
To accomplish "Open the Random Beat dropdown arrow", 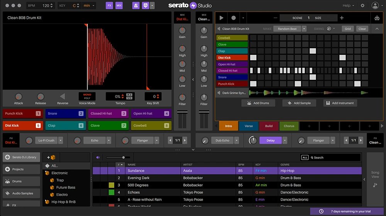I will [304, 29].
